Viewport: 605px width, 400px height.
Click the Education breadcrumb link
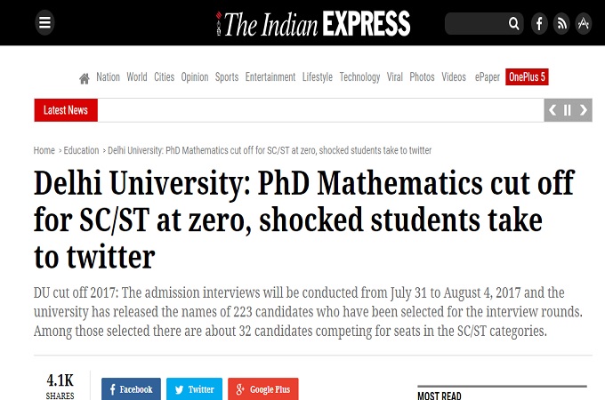81,150
